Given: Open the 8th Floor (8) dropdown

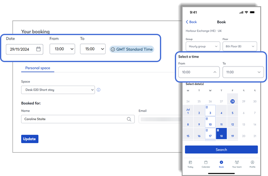Looking at the screenshot, I should coord(240,46).
